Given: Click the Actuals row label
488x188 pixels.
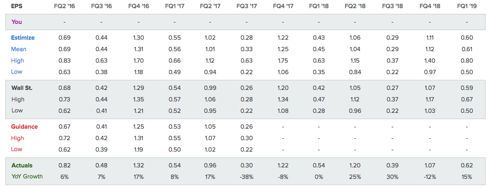Looking at the screenshot, I should 22,166.
